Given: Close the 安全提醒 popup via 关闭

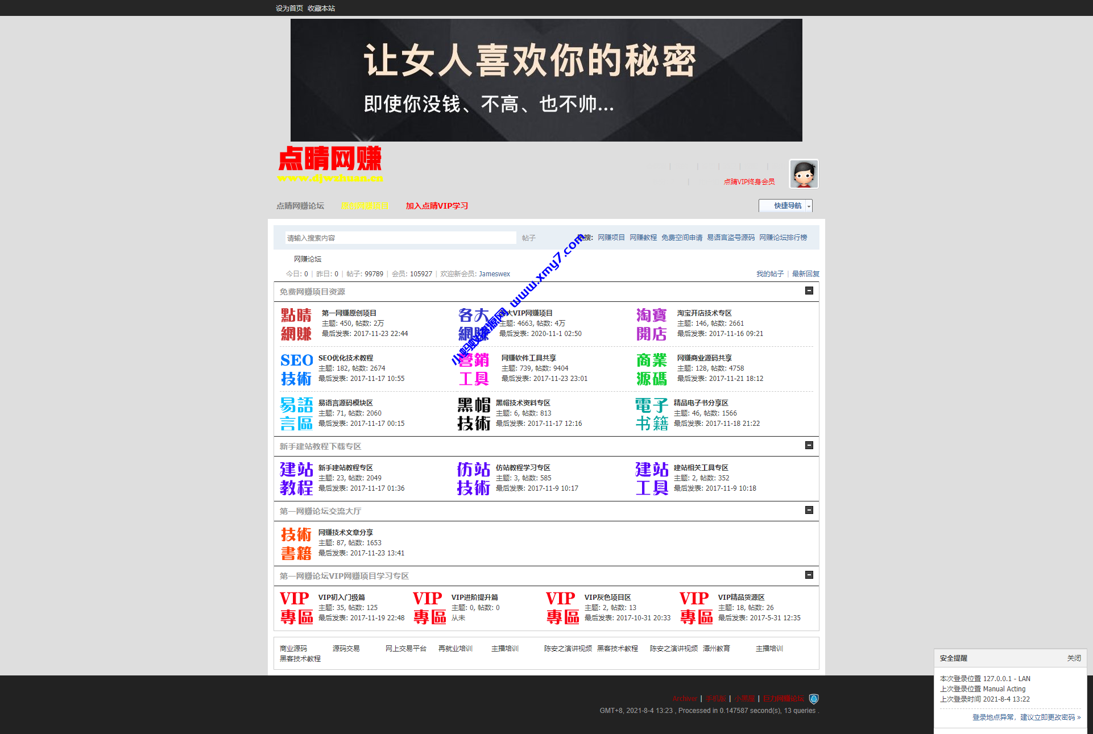Looking at the screenshot, I should click(1074, 658).
